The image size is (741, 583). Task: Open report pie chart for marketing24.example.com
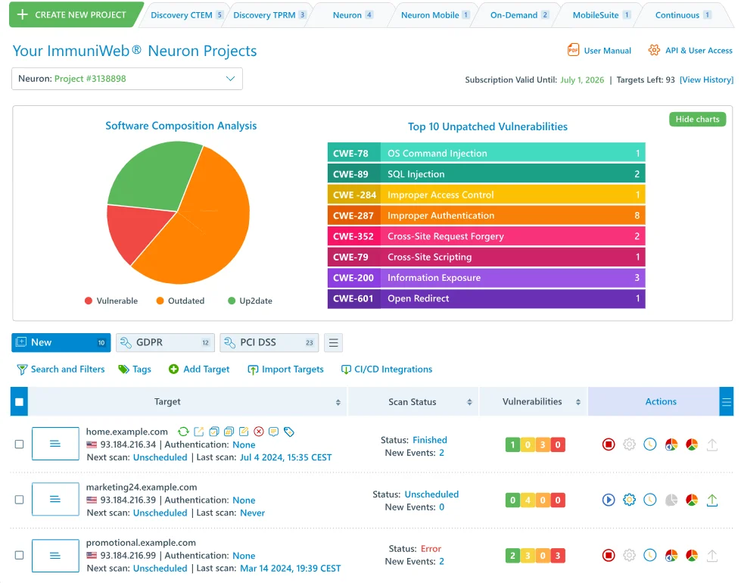tap(692, 500)
